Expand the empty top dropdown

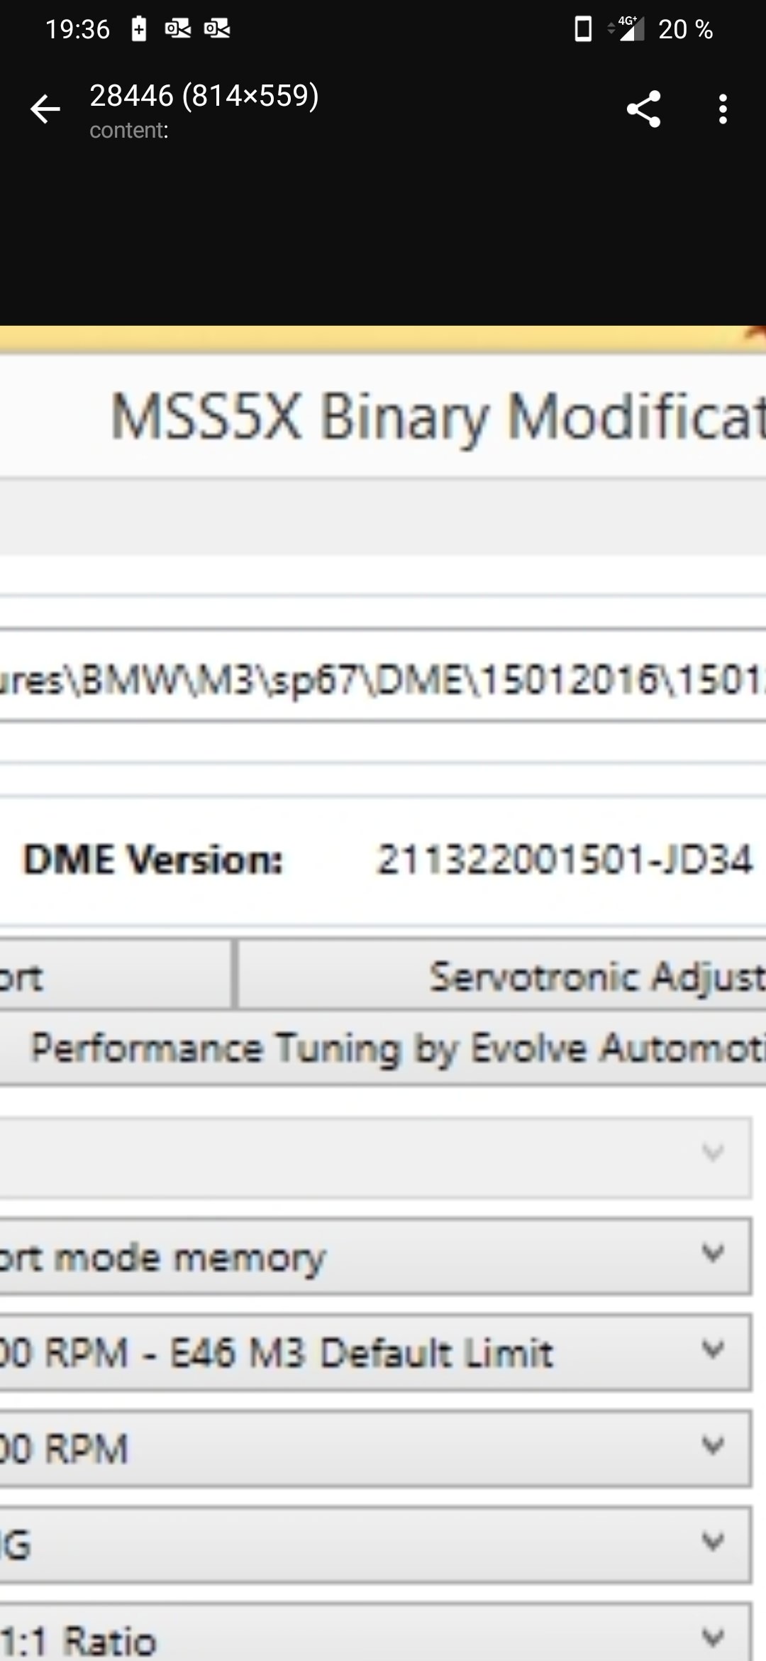(x=376, y=1158)
